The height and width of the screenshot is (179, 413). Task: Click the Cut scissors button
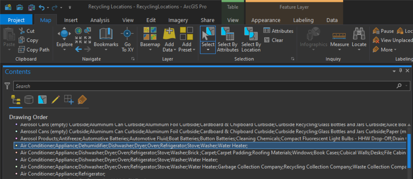tap(27, 31)
